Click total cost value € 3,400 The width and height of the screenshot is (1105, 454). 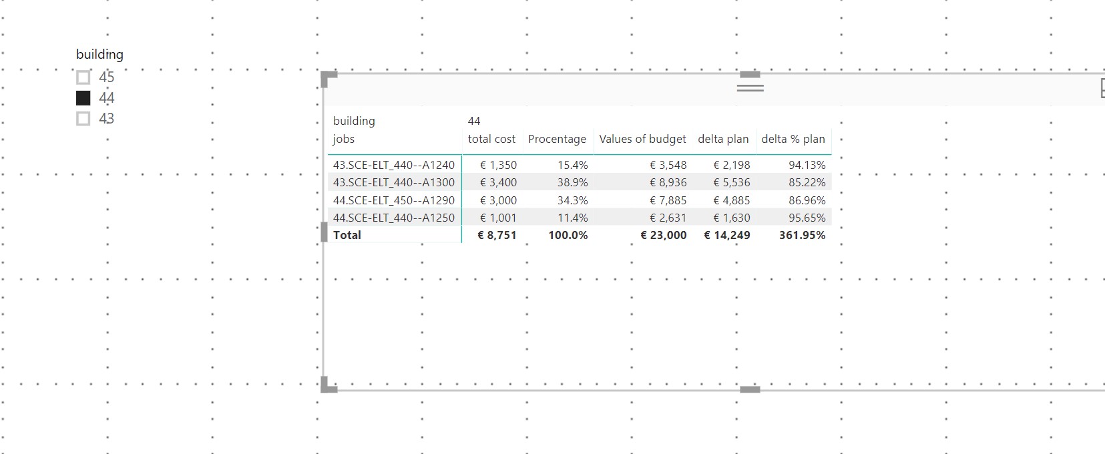pyautogui.click(x=498, y=182)
